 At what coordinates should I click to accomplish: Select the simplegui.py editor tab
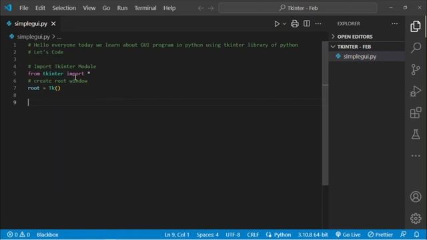tap(31, 24)
